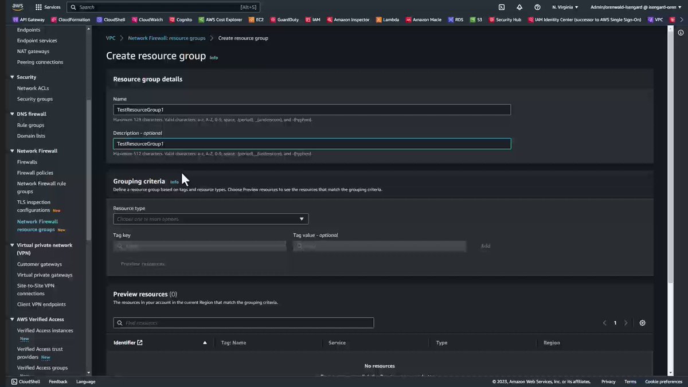The width and height of the screenshot is (688, 387).
Task: Open Language selector in footer
Action: click(x=85, y=381)
